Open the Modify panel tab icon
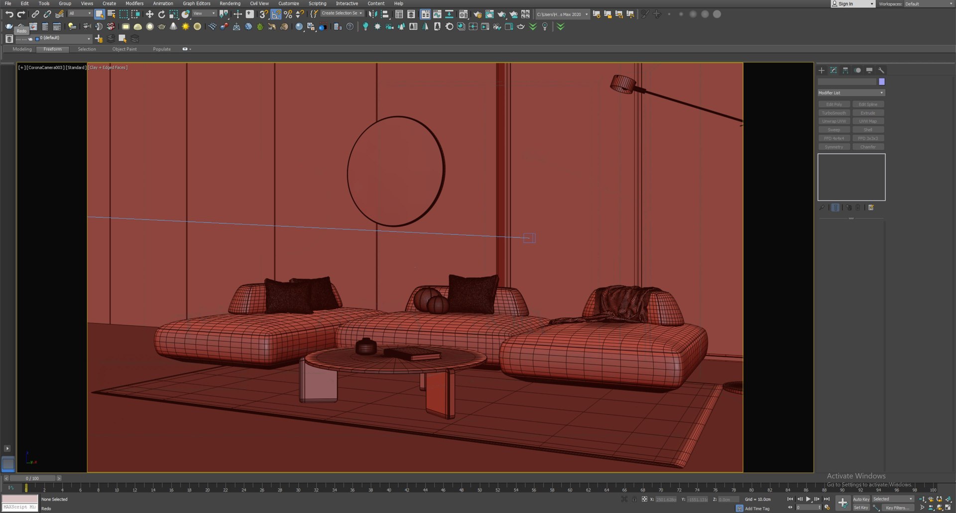This screenshot has height=513, width=956. [x=834, y=70]
